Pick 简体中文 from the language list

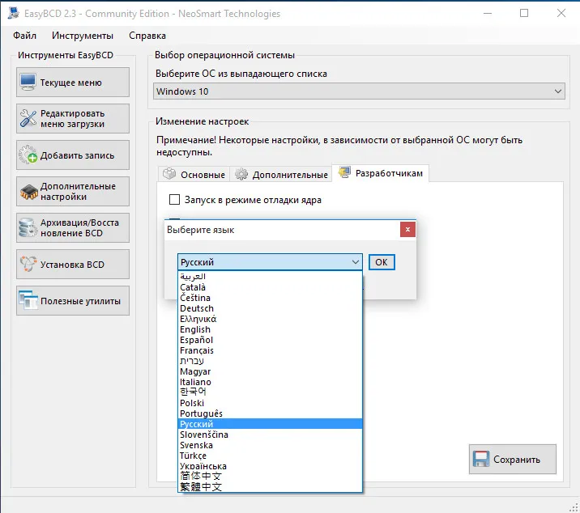pos(270,476)
